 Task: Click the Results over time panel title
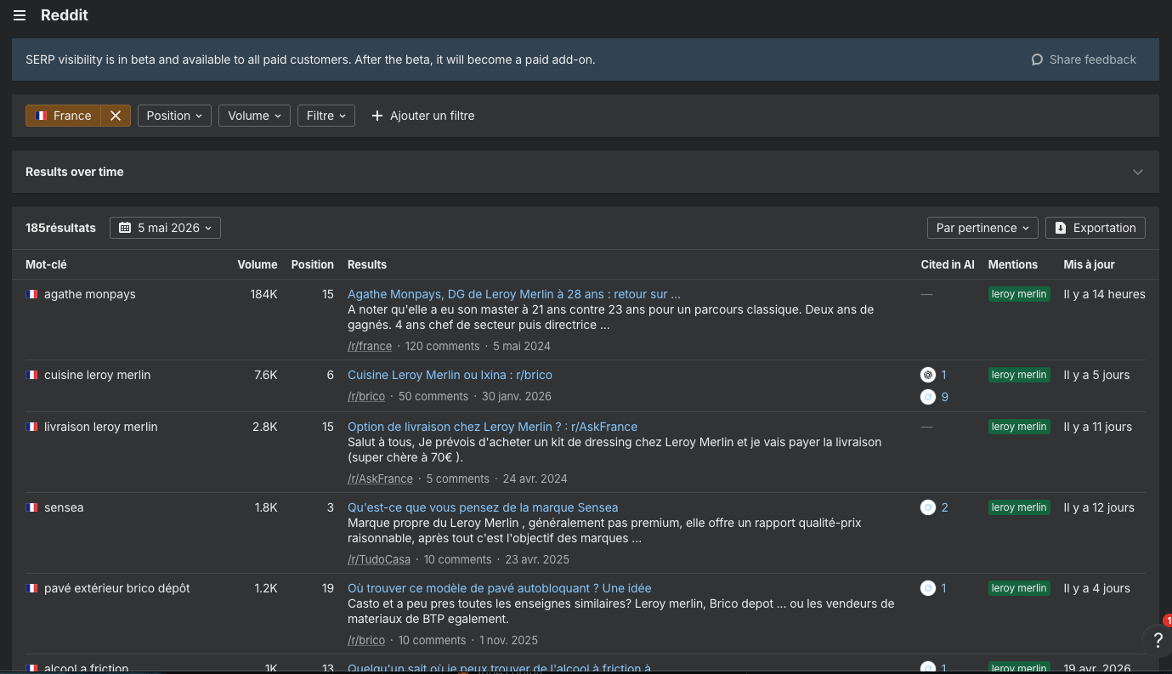(75, 172)
